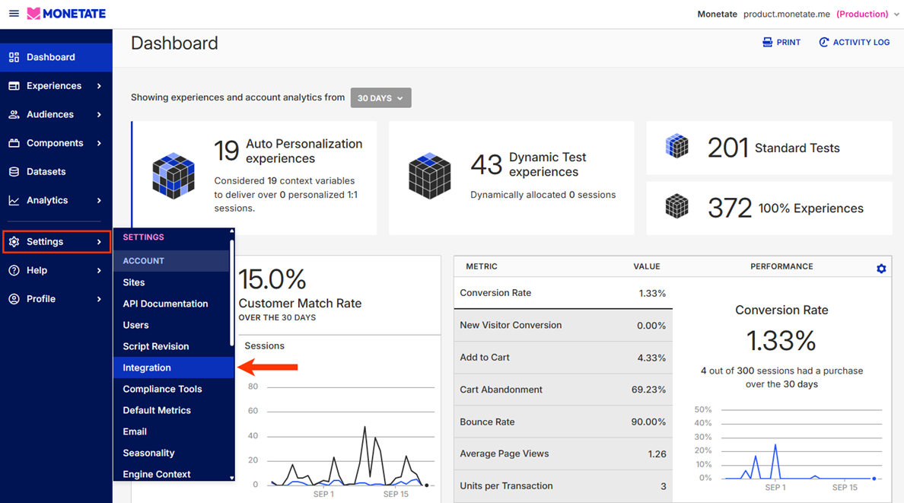904x503 pixels.
Task: Click the Auto Personalization experiences heading
Action: (304, 151)
